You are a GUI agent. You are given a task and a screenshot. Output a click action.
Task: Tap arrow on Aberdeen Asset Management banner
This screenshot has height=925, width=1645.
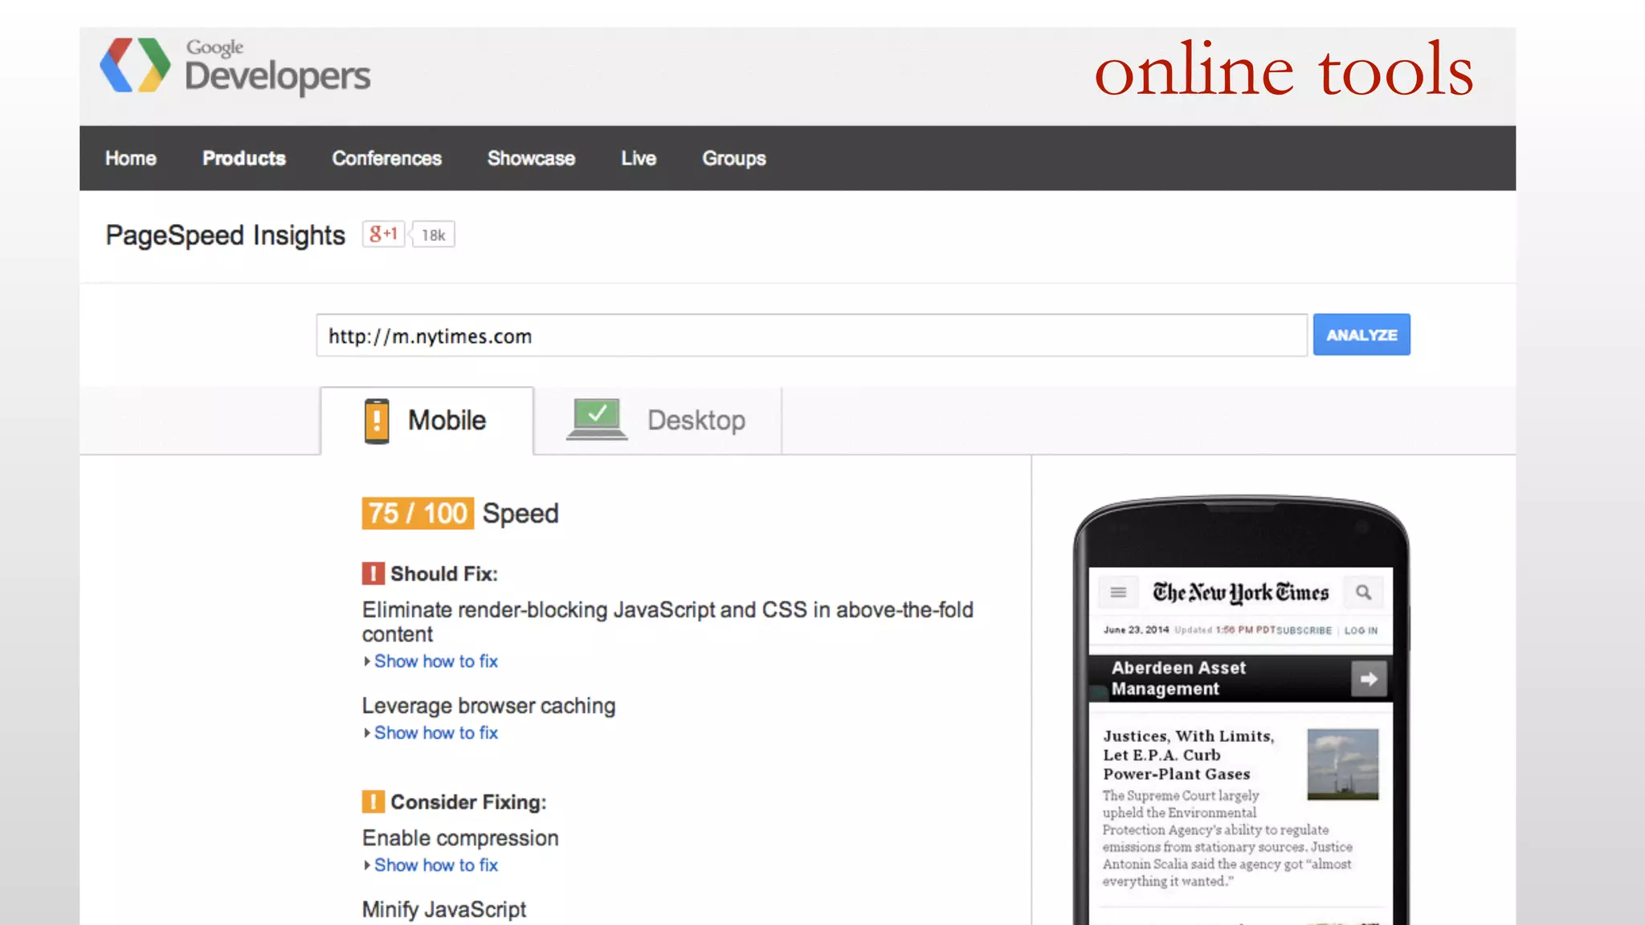point(1369,678)
